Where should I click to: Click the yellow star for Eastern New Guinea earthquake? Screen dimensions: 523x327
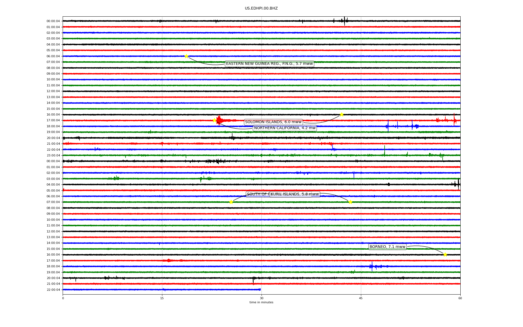click(186, 56)
